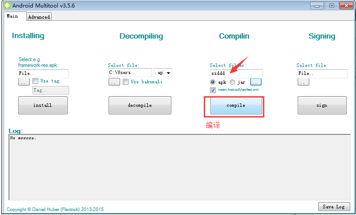Open the .apk file type dropdown
Screen dimensions: 356x215
point(163,73)
